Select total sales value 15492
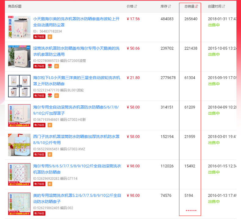Image resolution: width=241 pixels, height=222 pixels. coord(190,166)
